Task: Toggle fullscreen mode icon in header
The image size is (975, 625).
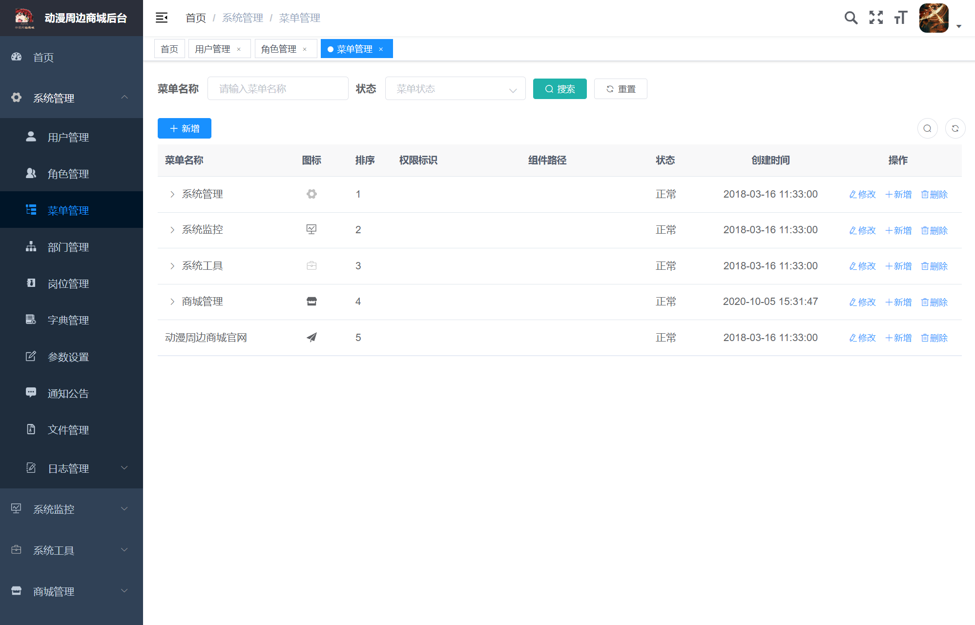Action: (x=876, y=18)
